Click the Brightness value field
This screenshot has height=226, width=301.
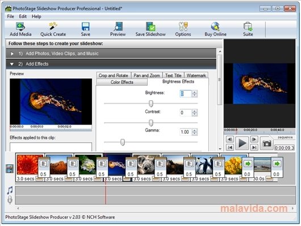[x=186, y=93]
